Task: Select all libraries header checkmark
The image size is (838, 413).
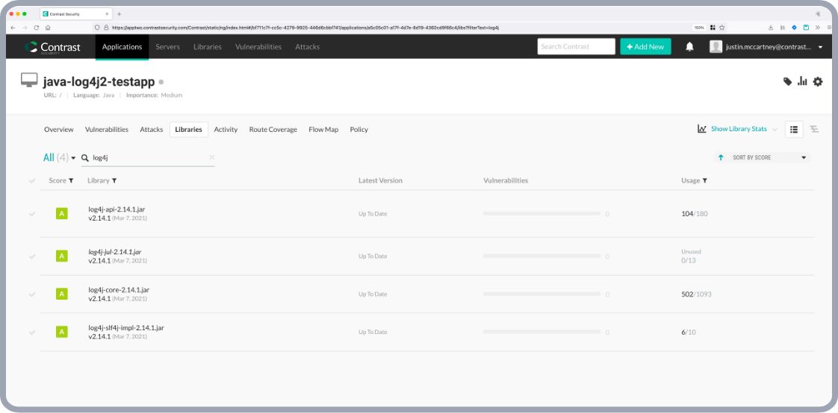Action: pos(32,180)
